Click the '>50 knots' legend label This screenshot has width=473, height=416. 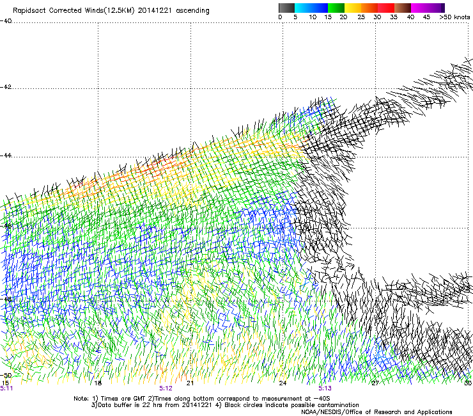pyautogui.click(x=454, y=17)
